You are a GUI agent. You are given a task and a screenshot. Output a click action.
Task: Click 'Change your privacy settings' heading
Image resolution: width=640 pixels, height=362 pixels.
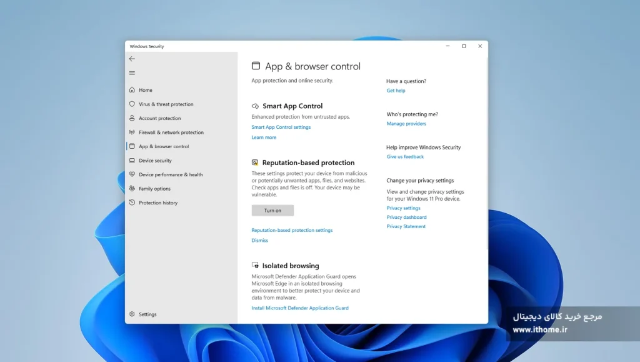pos(420,181)
